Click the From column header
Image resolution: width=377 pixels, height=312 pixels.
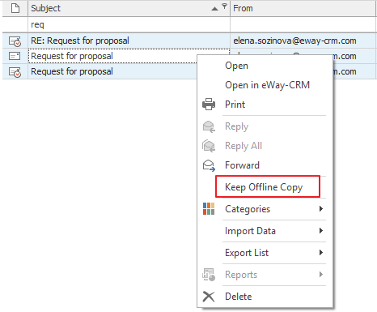303,8
